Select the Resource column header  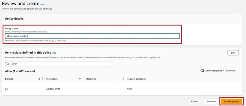click(x=91, y=79)
